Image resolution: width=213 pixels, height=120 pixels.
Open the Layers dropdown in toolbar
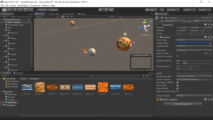[x=189, y=10]
